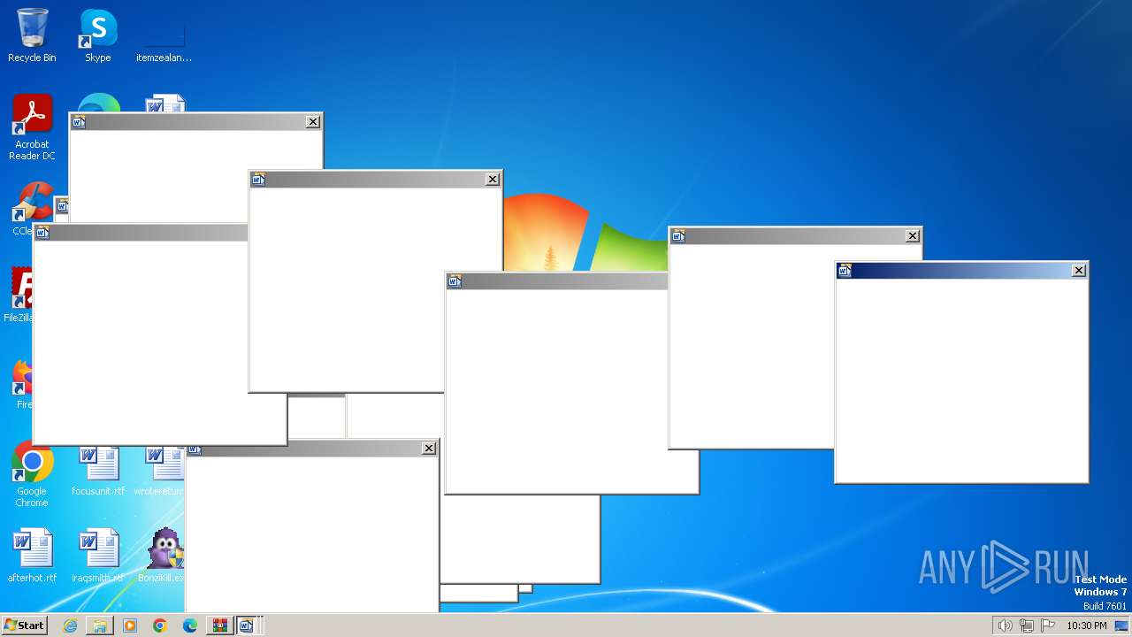Launch Internet Explorer from the taskbar
1132x637 pixels.
[70, 625]
